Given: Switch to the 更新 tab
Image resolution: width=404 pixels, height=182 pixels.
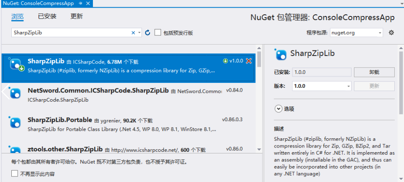Looking at the screenshot, I should pyautogui.click(x=77, y=16).
